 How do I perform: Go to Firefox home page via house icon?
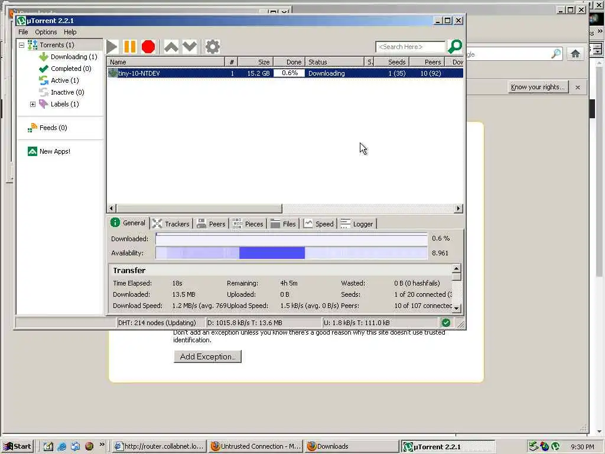point(575,54)
